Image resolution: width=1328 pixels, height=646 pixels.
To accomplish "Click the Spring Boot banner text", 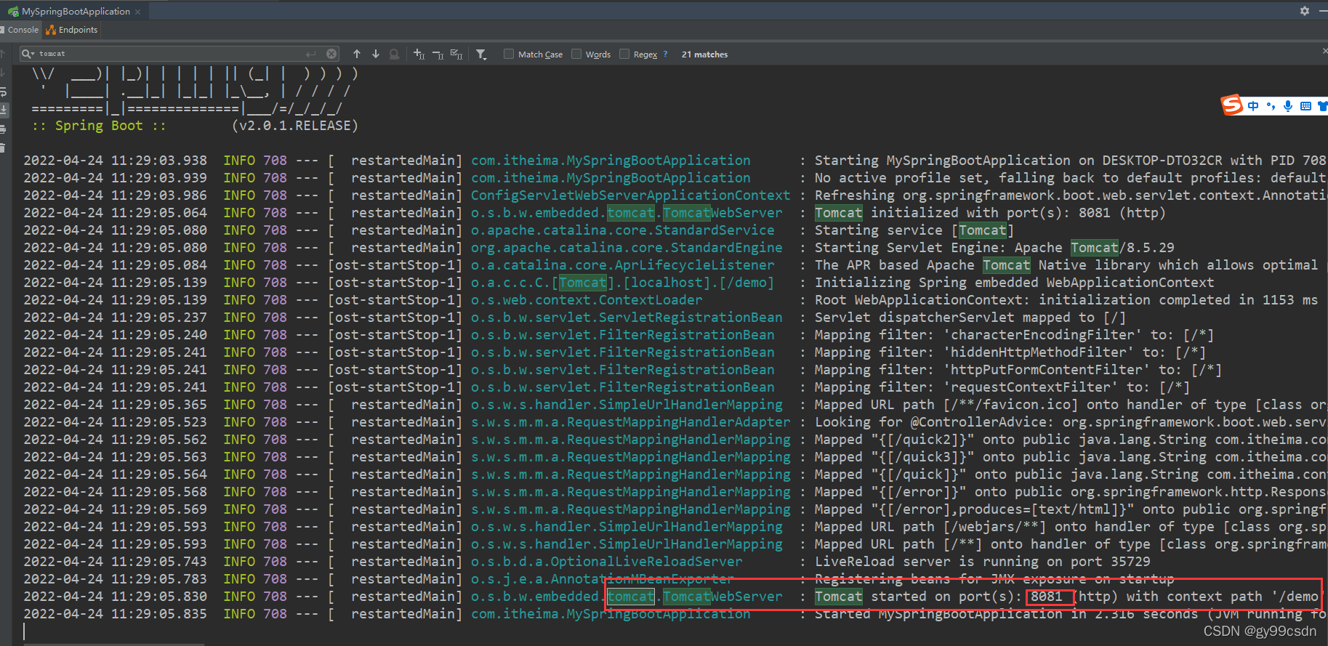I will click(x=99, y=126).
